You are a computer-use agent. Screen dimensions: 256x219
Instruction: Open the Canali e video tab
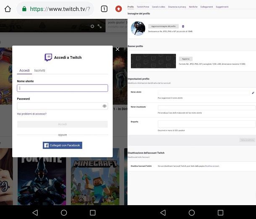click(159, 7)
